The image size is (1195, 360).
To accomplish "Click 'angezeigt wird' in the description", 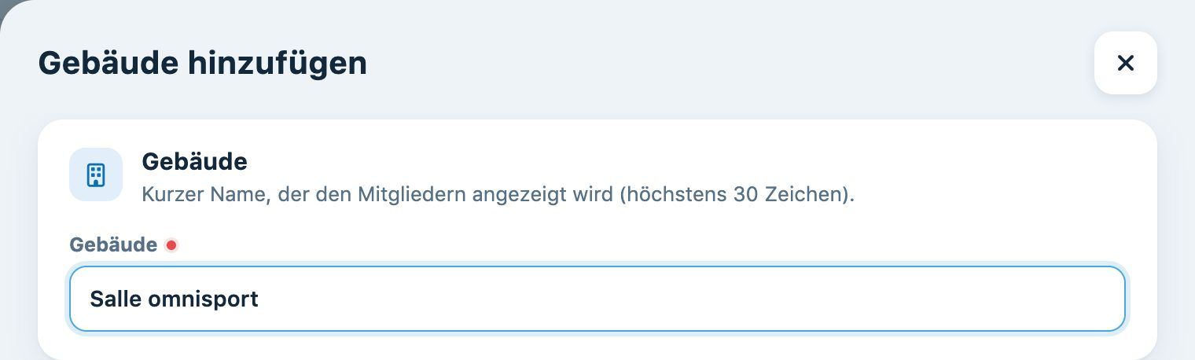I will coord(542,193).
